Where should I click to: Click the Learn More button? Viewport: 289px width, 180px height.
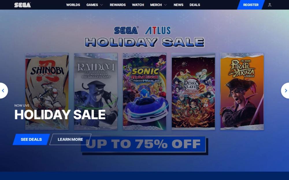tap(70, 139)
